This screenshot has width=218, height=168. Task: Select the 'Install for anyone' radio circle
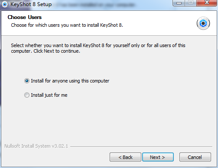pyautogui.click(x=27, y=81)
